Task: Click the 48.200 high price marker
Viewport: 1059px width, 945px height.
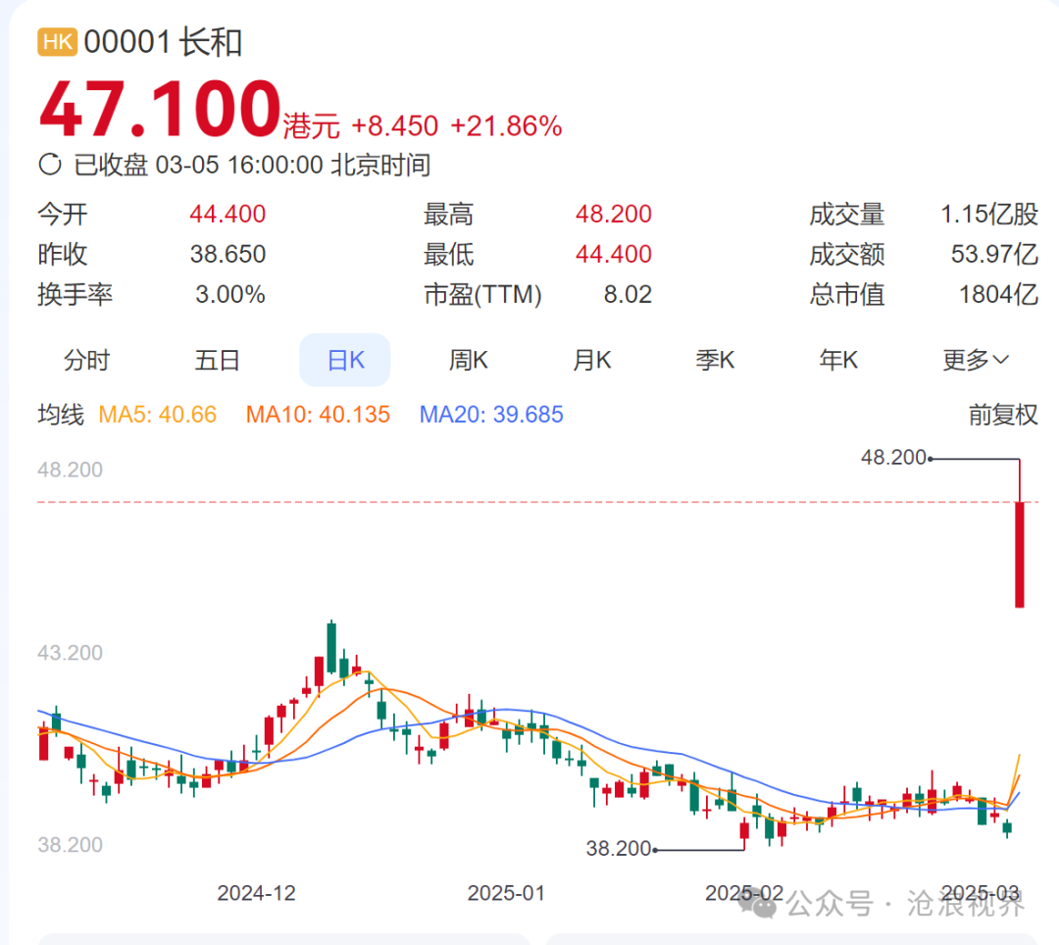Action: (x=892, y=457)
